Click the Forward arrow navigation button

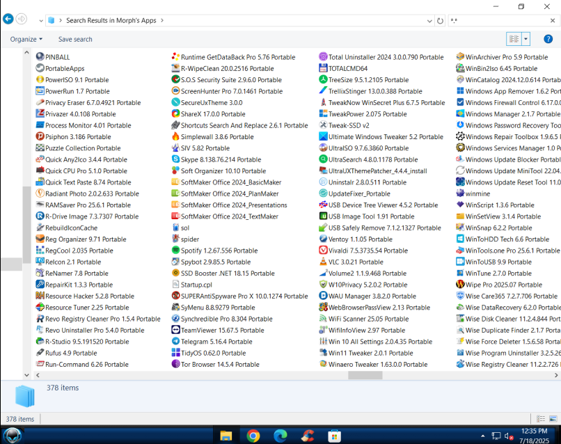point(22,19)
